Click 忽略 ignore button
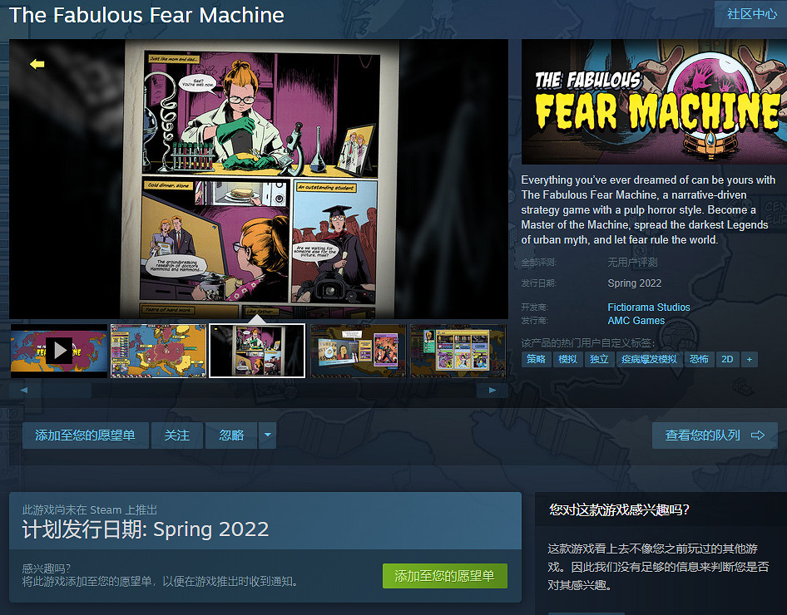This screenshot has width=787, height=615. [x=231, y=435]
